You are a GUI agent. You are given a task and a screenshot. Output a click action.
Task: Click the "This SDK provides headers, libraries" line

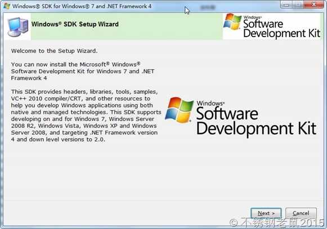click(84, 91)
